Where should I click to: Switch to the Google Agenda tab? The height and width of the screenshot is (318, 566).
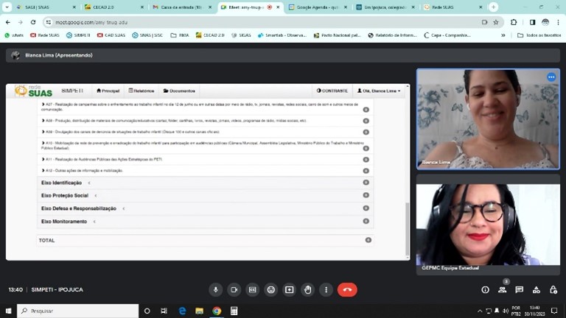(316, 7)
